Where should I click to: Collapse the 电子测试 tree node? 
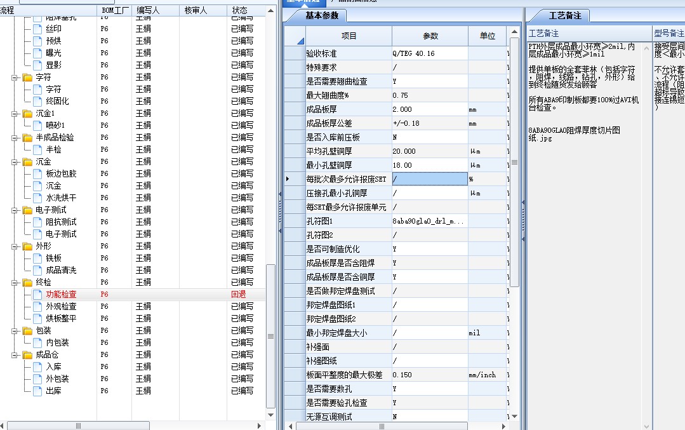click(15, 210)
